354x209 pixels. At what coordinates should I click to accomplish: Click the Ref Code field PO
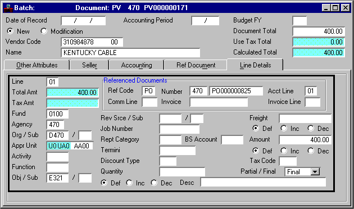[x=148, y=91]
